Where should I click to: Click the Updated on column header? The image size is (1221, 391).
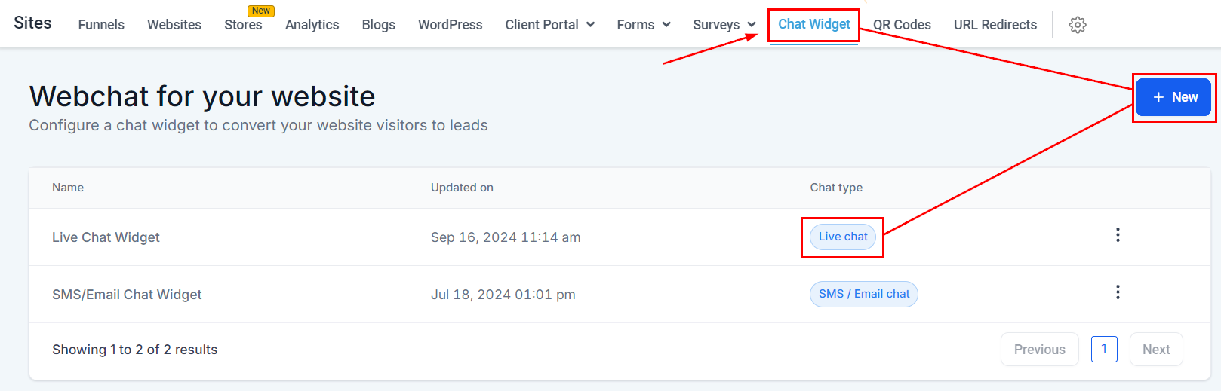(462, 188)
